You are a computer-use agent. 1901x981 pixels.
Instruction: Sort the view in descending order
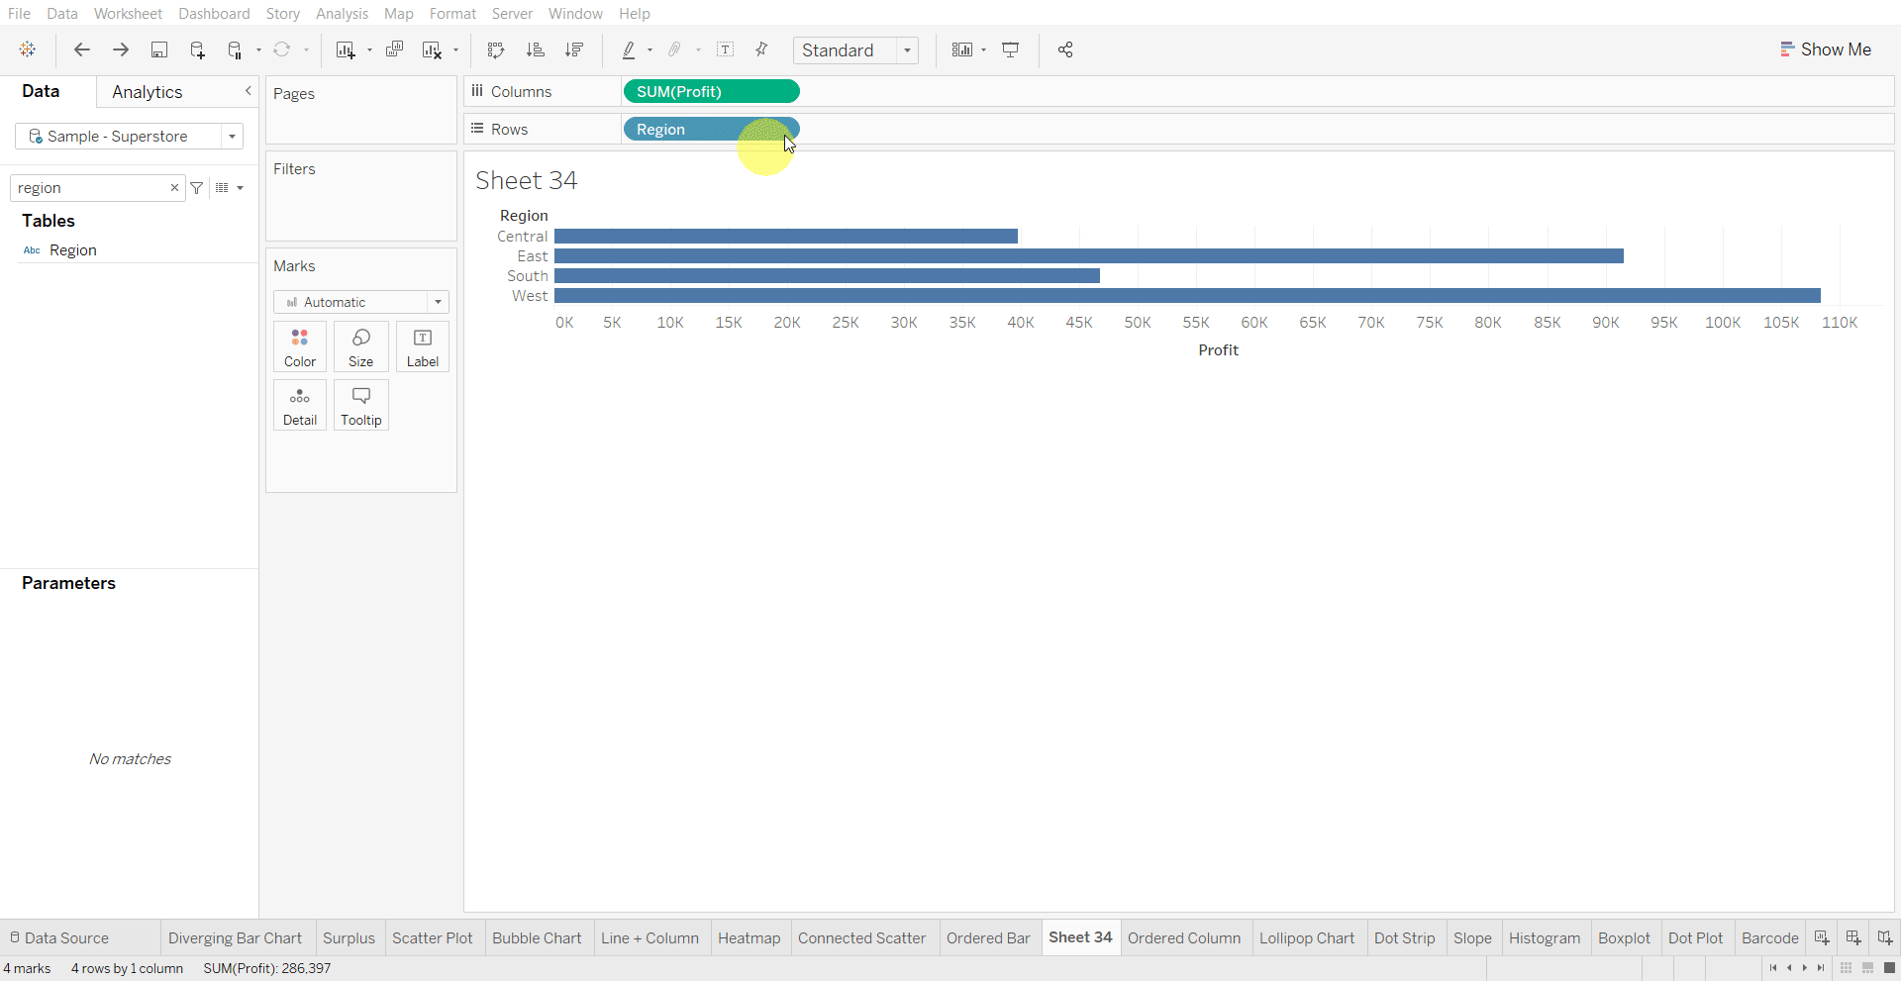(574, 49)
